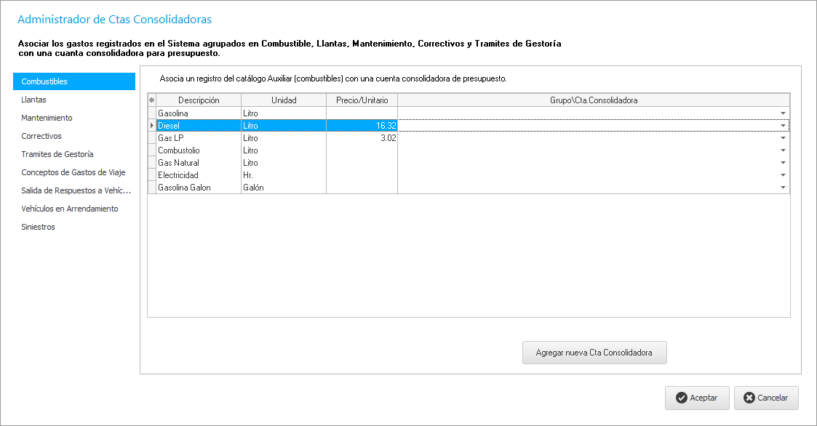
Task: Open the Electricidad row dropdown arrow
Action: click(783, 175)
